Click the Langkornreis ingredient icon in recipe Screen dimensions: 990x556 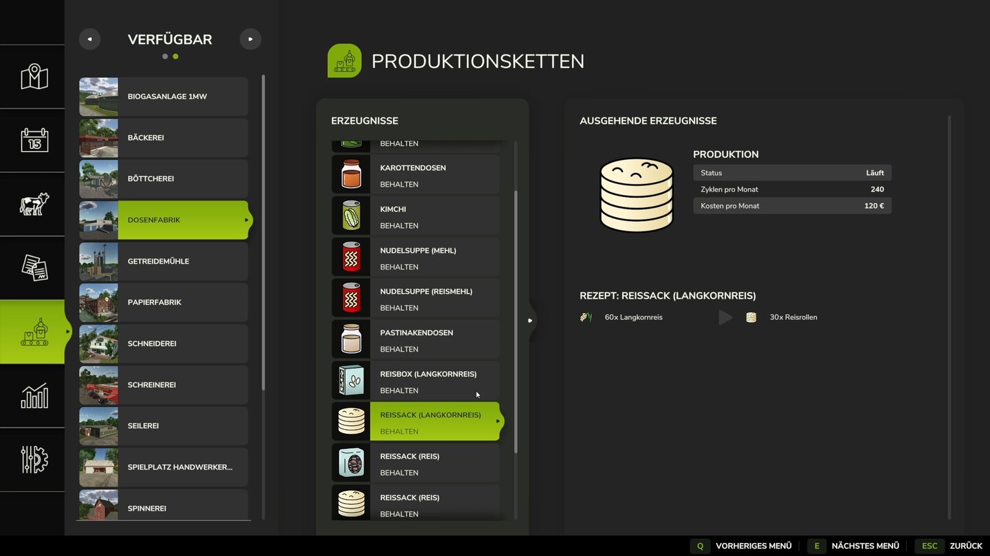[586, 317]
